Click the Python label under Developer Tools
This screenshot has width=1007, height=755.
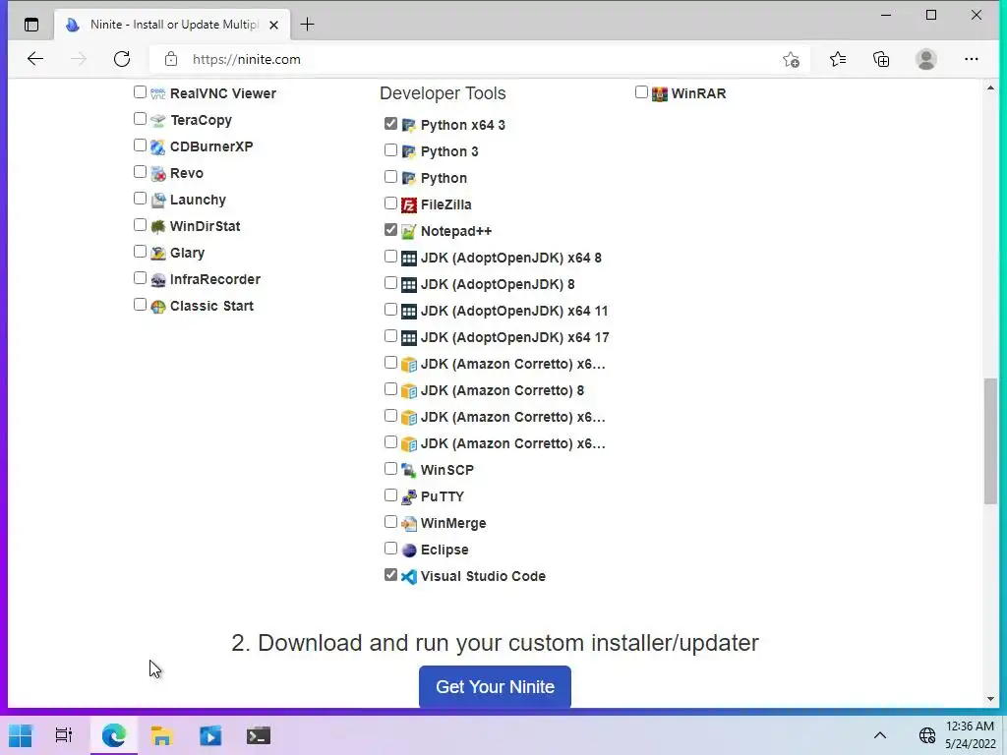(444, 179)
